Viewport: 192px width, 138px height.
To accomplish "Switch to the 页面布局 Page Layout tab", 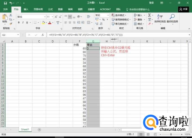I will (x=38, y=9).
